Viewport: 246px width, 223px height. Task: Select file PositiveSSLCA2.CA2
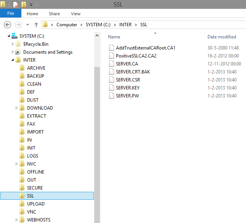point(136,56)
